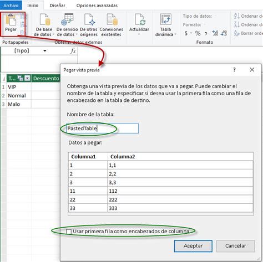The image size is (263, 262).
Task: Apply percent format icon
Action: tap(198, 33)
